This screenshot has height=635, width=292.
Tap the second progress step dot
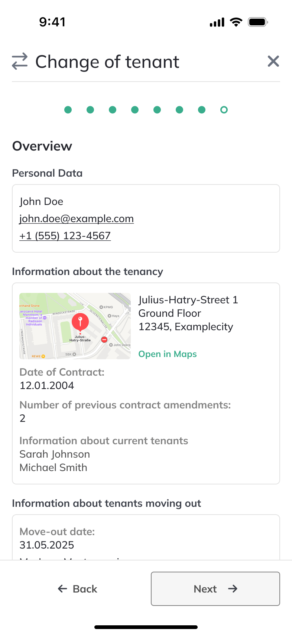pos(90,110)
